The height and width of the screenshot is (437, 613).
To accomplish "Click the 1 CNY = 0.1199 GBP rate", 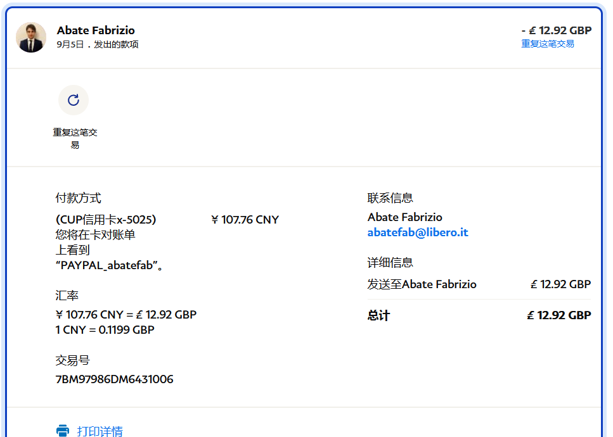I will click(105, 330).
